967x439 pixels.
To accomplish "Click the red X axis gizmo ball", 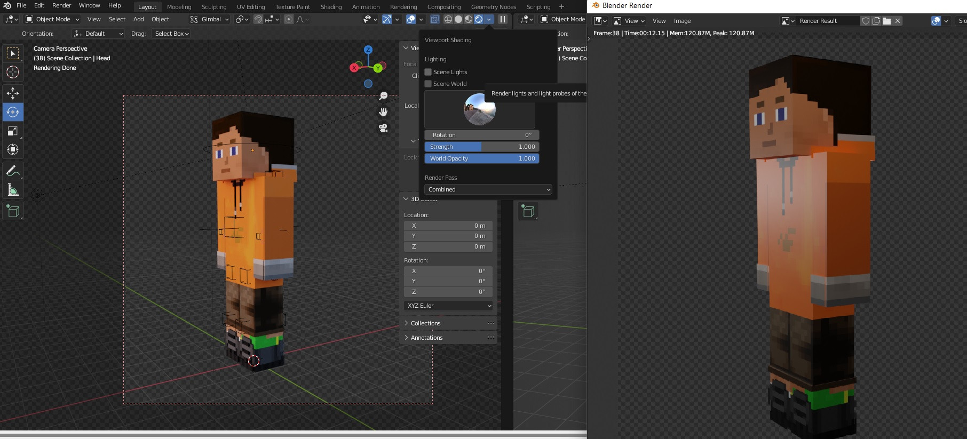I will pos(354,68).
